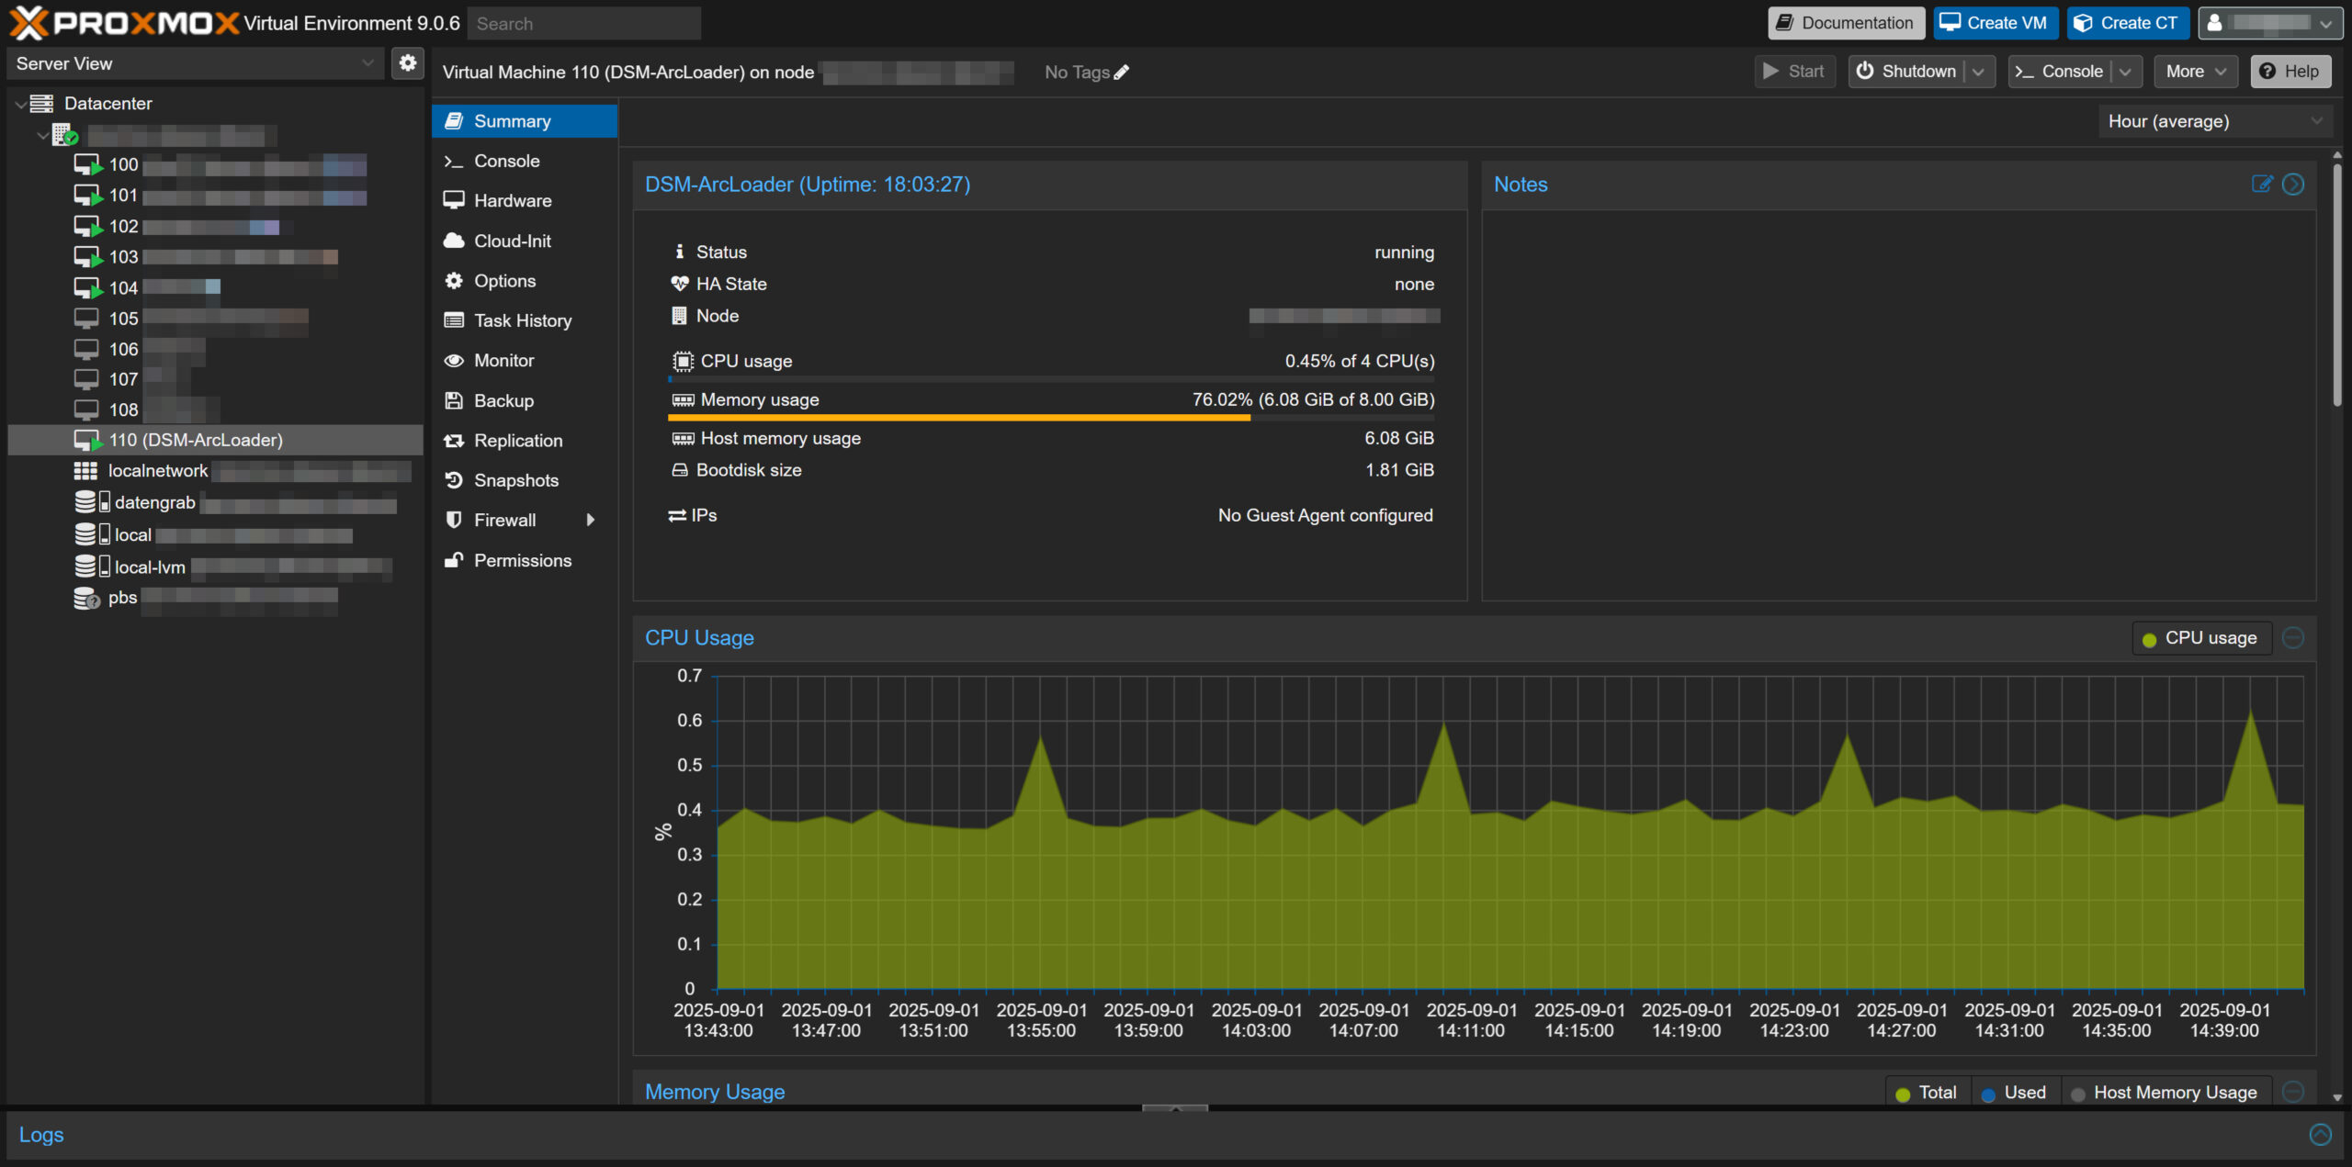Image resolution: width=2352 pixels, height=1167 pixels.
Task: Open the Shutdown dropdown arrow
Action: click(x=1978, y=72)
